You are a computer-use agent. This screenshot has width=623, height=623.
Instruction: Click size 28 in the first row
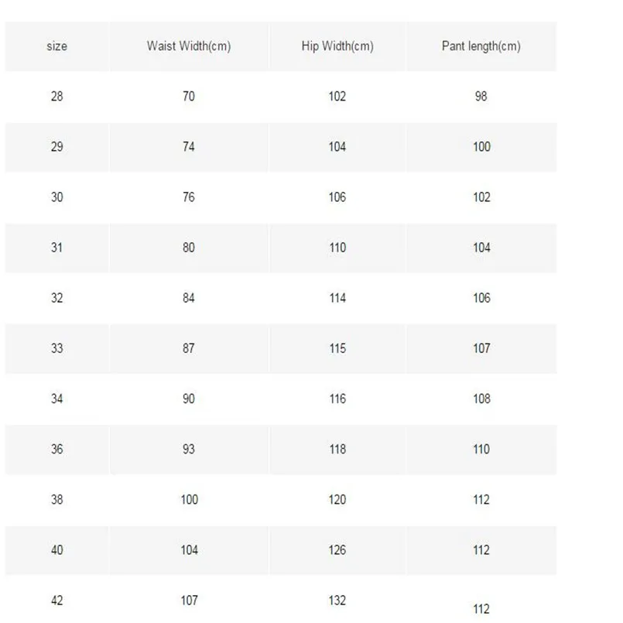click(56, 96)
